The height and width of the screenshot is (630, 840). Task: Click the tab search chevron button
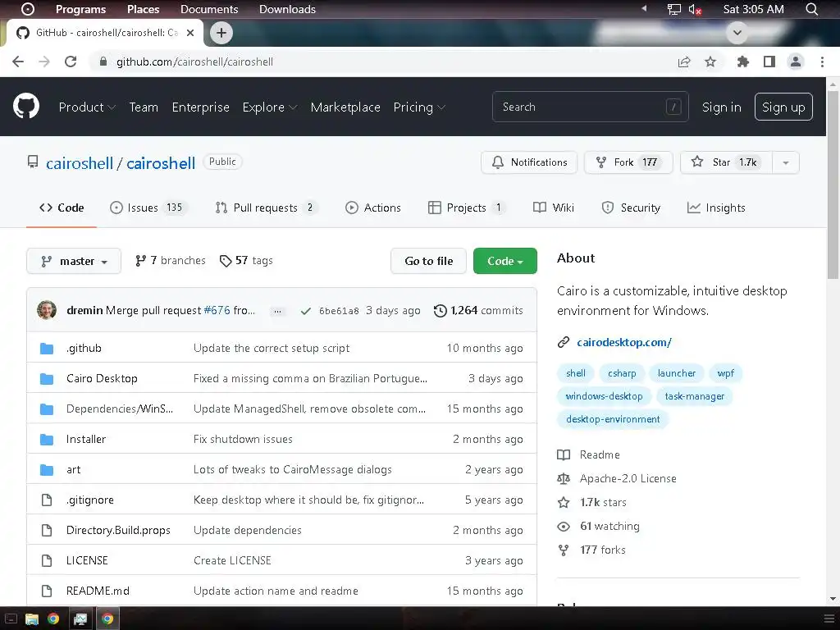coord(737,33)
